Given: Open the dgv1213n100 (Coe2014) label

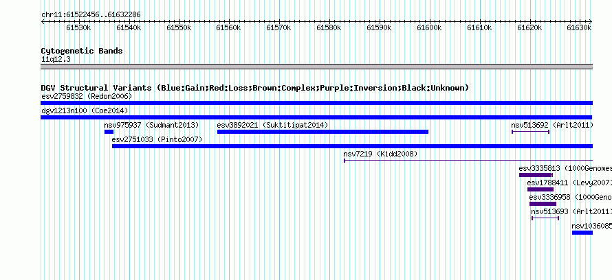Looking at the screenshot, I should pos(85,110).
